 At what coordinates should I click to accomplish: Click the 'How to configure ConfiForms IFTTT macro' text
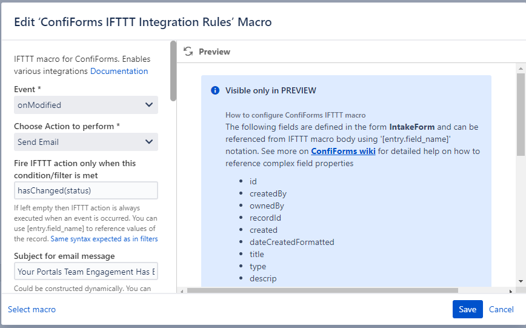(x=295, y=115)
